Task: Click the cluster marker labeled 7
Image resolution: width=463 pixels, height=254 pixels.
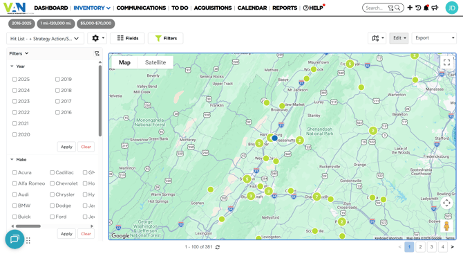Action: 316,197
